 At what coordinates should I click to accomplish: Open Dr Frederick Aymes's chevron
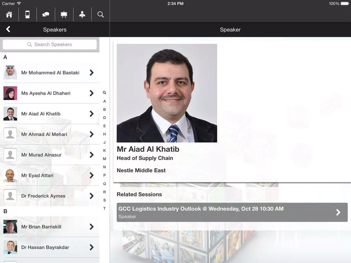(x=91, y=196)
